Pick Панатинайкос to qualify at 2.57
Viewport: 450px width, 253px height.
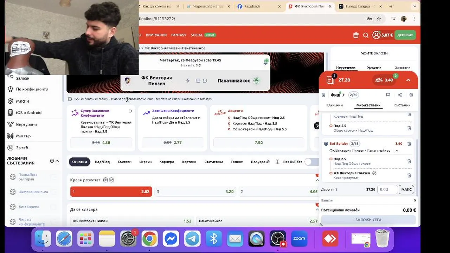point(258,221)
